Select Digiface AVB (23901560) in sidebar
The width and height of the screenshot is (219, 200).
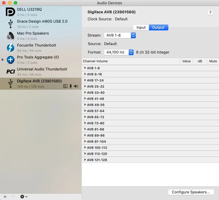point(41,84)
